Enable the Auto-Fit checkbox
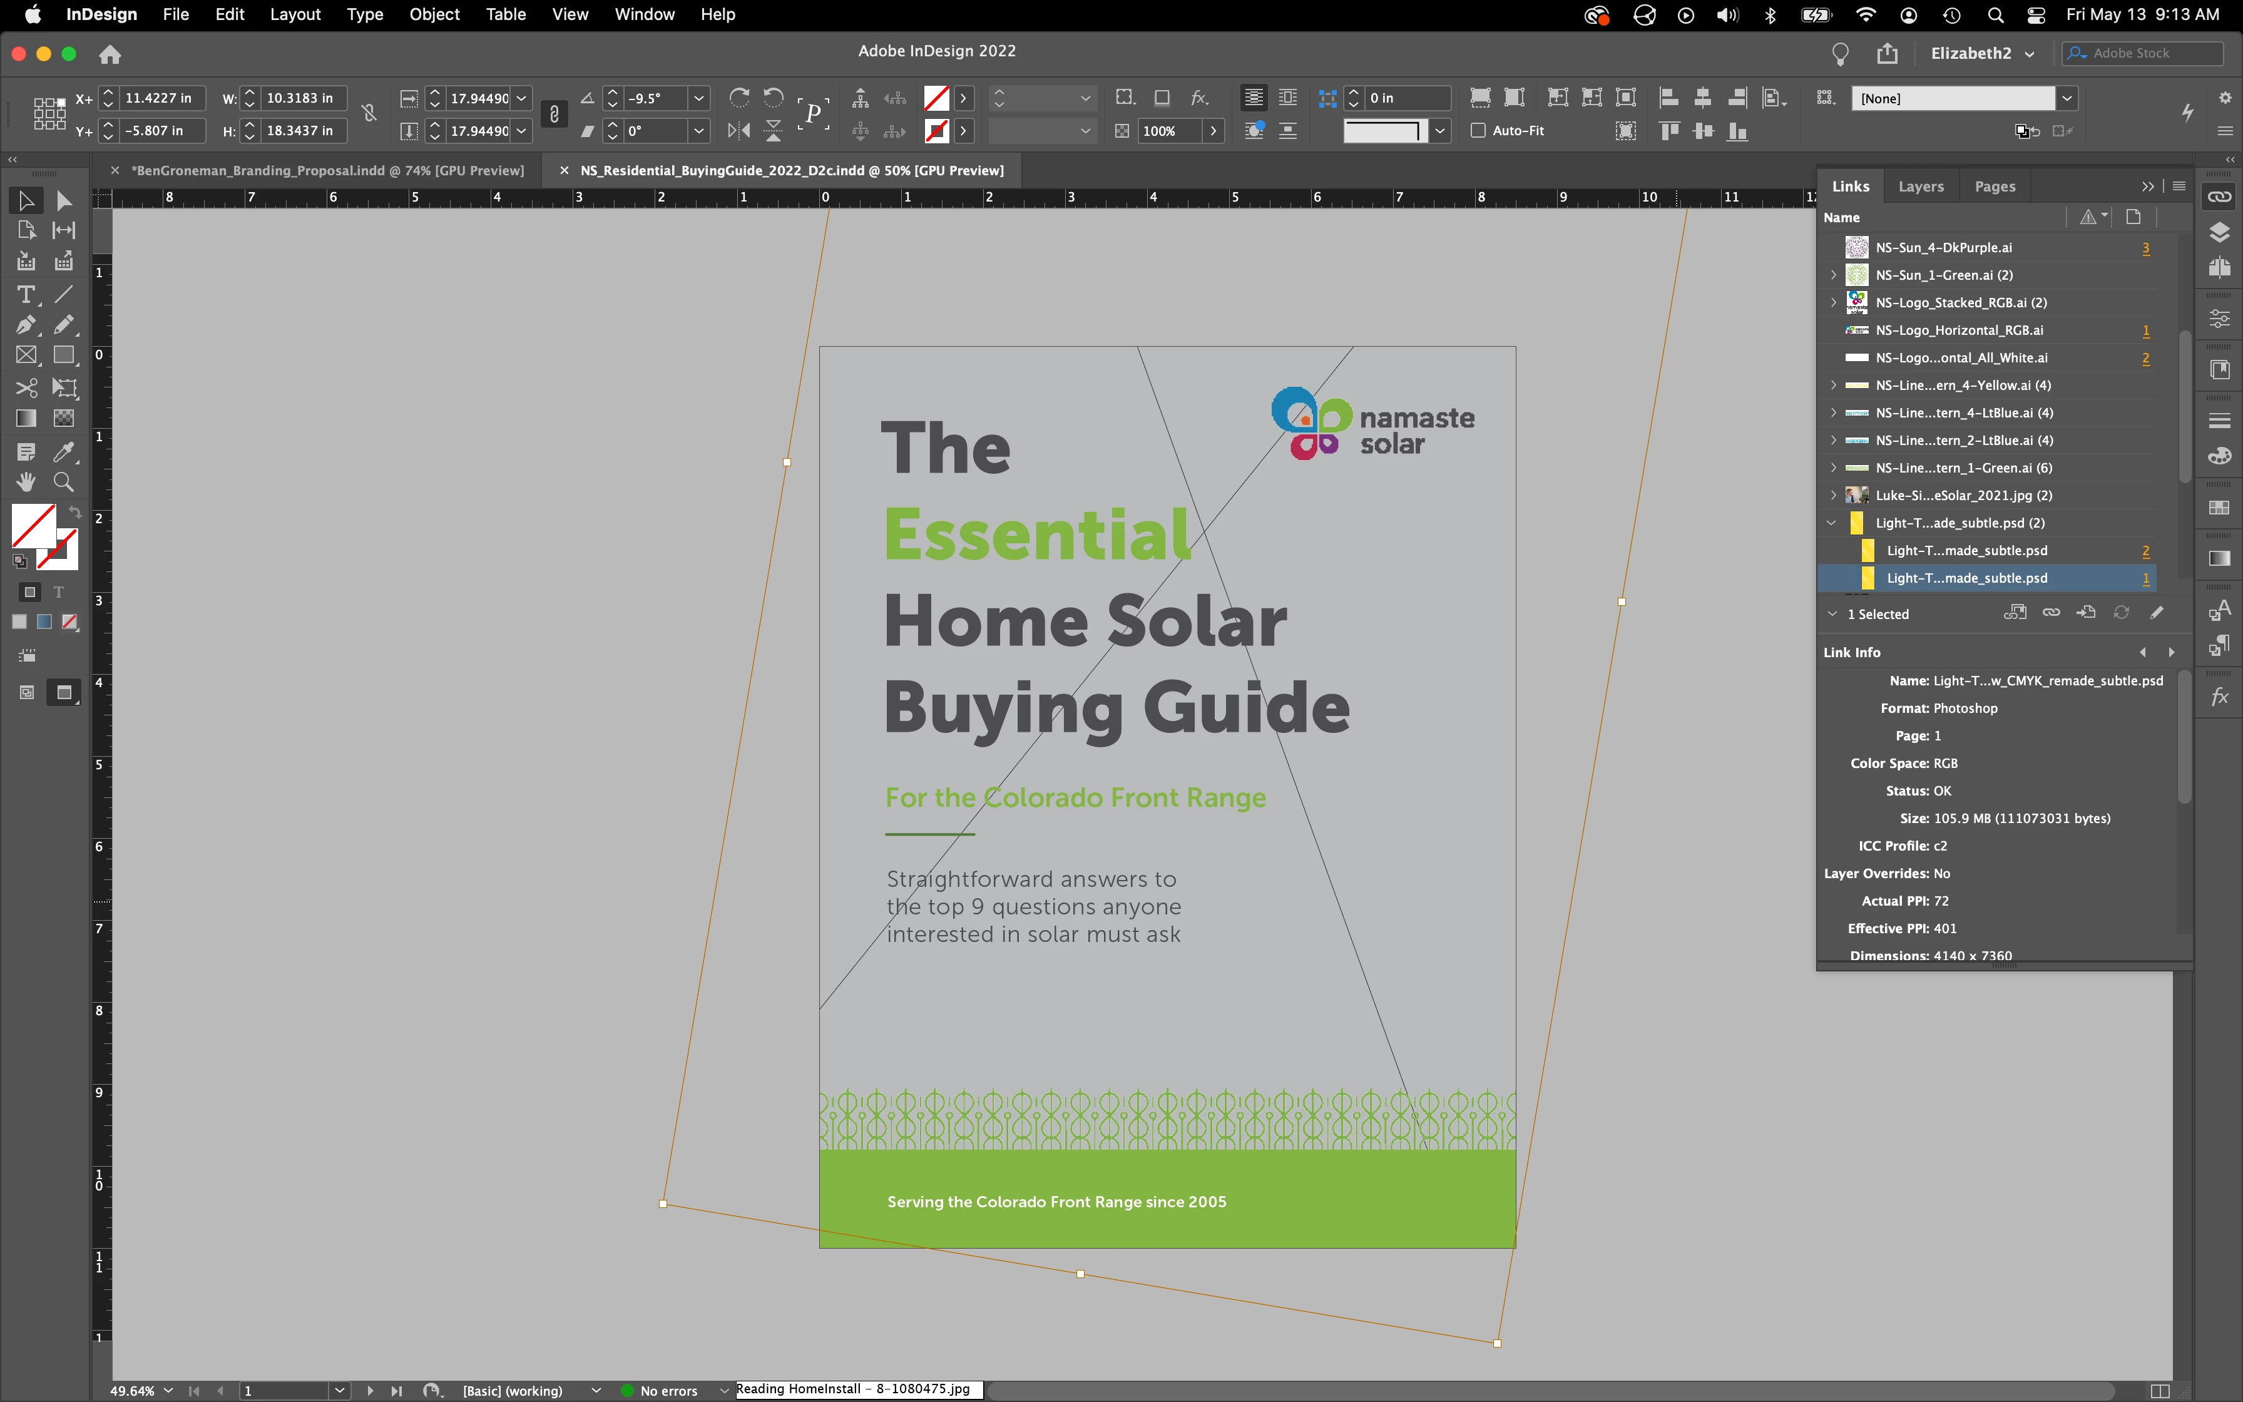The width and height of the screenshot is (2243, 1402). point(1478,131)
